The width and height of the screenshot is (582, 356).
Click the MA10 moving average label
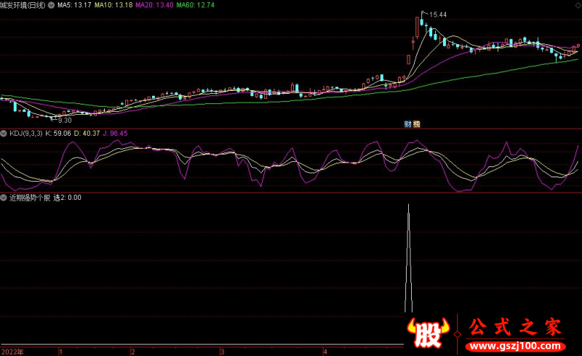pos(113,5)
